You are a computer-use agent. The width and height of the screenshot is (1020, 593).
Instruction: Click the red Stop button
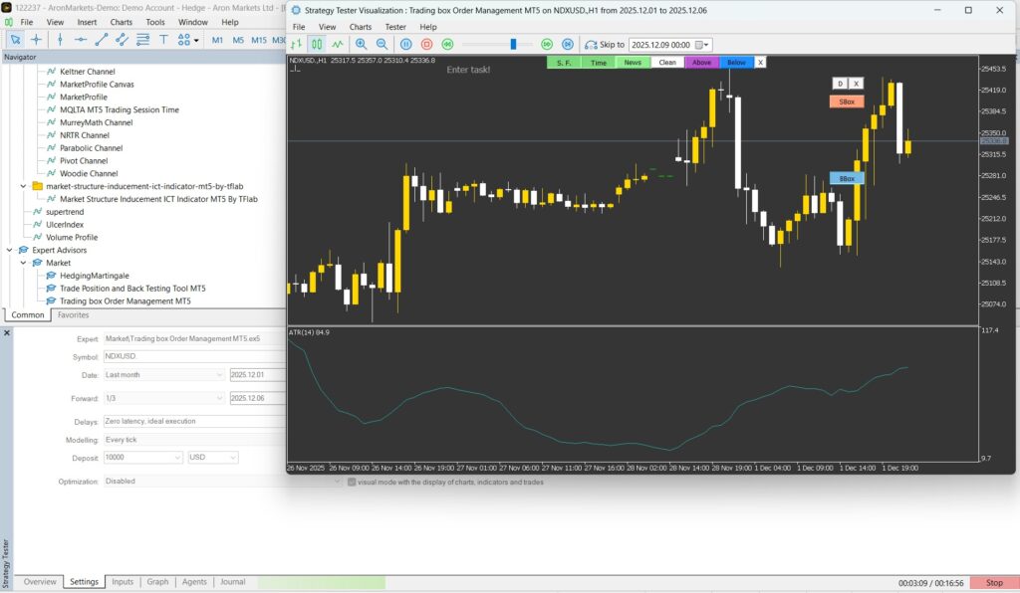pos(993,583)
